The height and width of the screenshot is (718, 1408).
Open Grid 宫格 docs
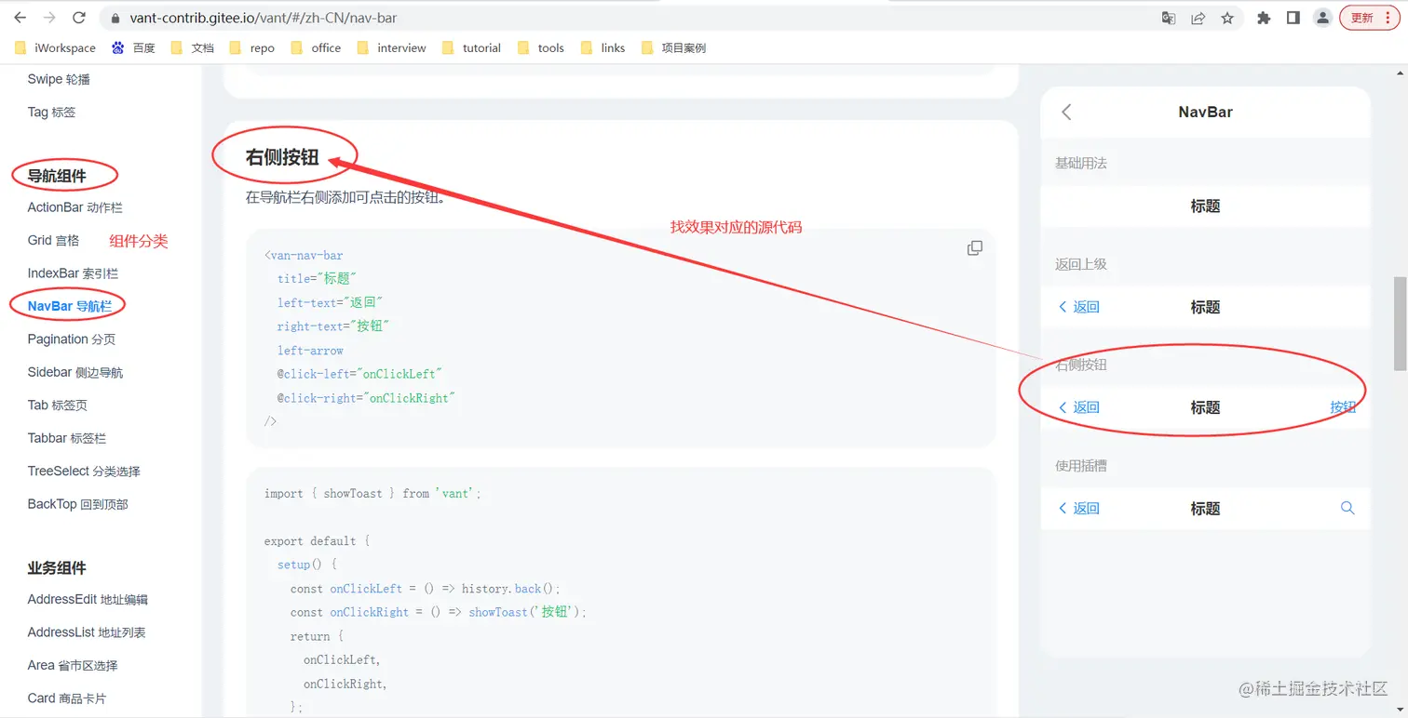pos(53,240)
